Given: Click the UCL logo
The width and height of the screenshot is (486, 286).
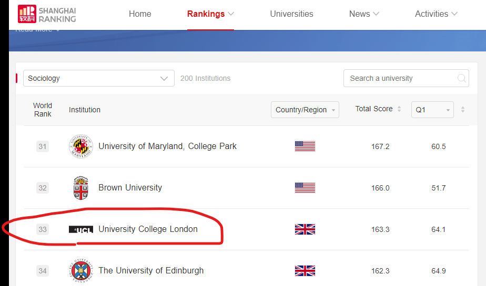Looking at the screenshot, I should [81, 229].
